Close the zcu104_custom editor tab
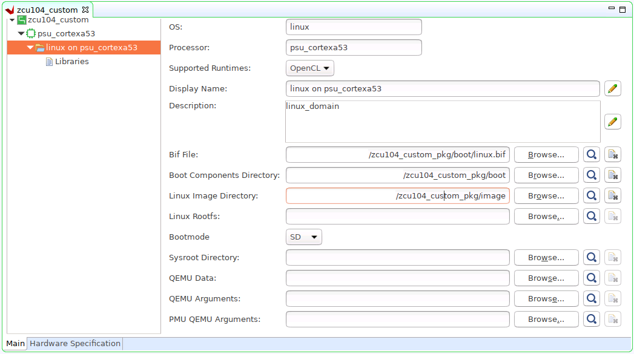634x354 pixels. coord(85,10)
